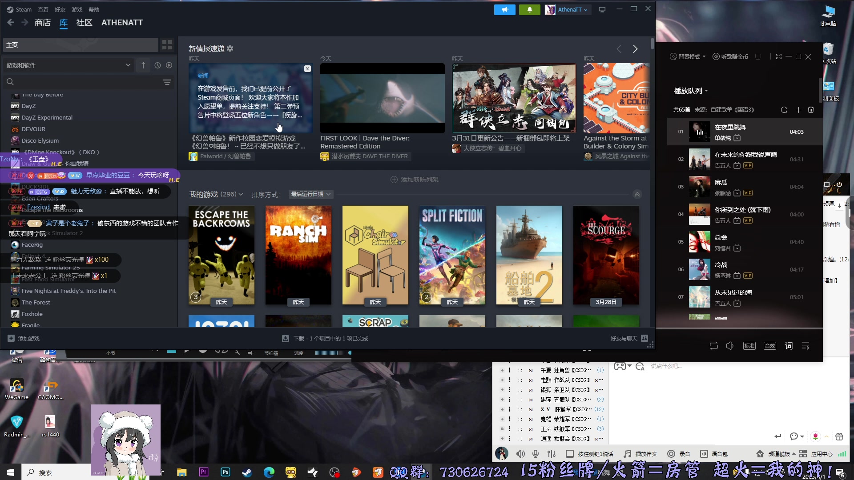Toggle Steam library grid collections view

(167, 44)
